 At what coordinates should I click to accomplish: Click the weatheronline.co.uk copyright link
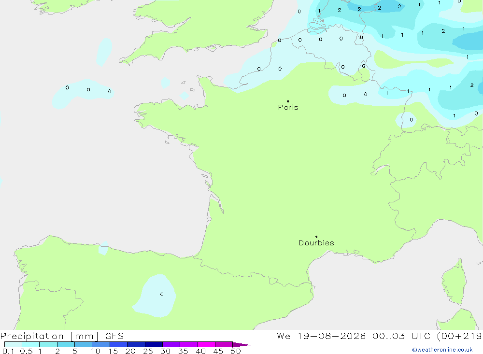click(x=442, y=350)
